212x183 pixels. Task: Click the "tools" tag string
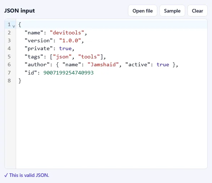(89, 57)
